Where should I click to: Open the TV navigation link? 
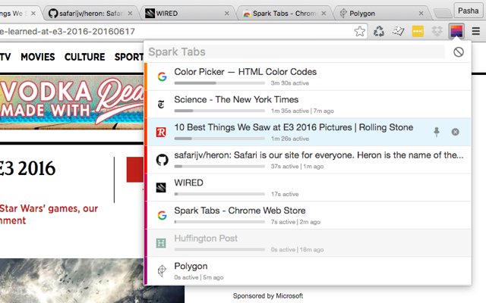point(5,57)
